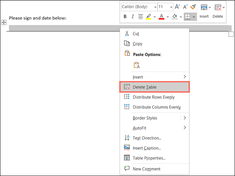Screen dimensions: 235x176
Task: Click the Decrease Font Size icon
Action: point(185,7)
